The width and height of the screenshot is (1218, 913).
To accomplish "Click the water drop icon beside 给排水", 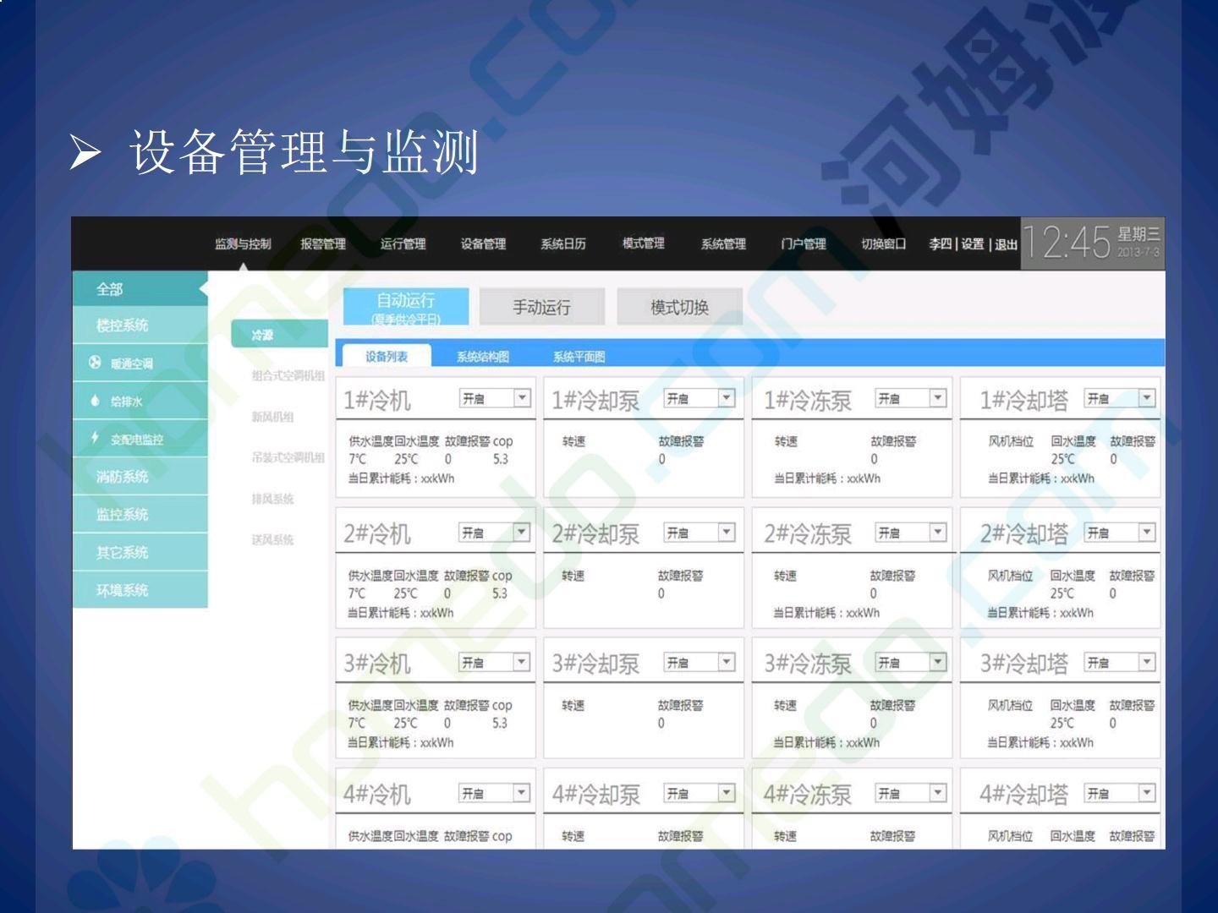I will (x=95, y=401).
